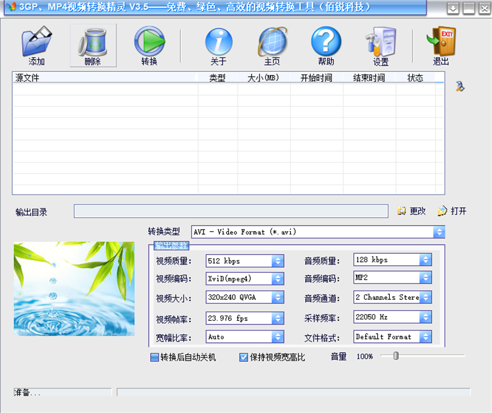Click the 类型 column header
The height and width of the screenshot is (413, 492).
click(217, 78)
